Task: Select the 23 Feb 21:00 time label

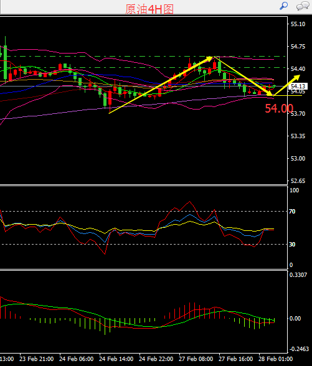Action: (x=36, y=359)
